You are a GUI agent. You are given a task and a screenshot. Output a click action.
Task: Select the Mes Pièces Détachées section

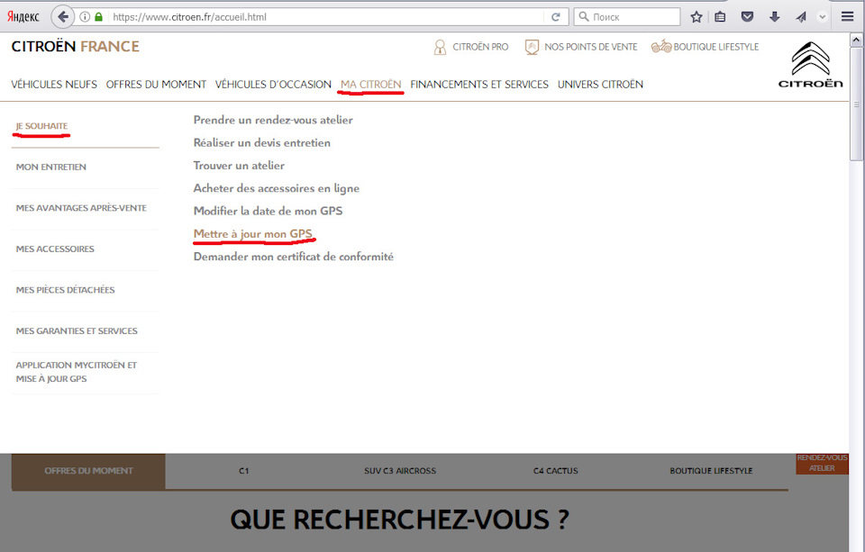65,290
